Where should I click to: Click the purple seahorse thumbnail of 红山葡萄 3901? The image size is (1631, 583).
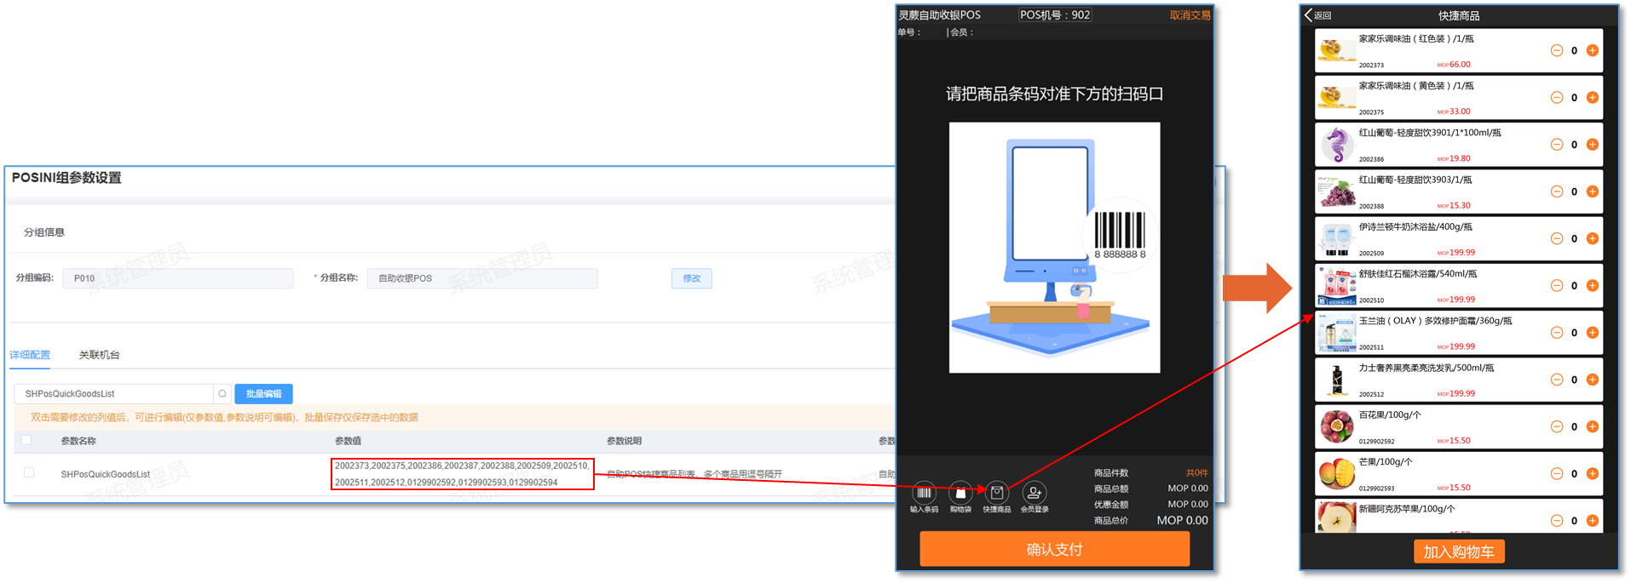tap(1336, 145)
